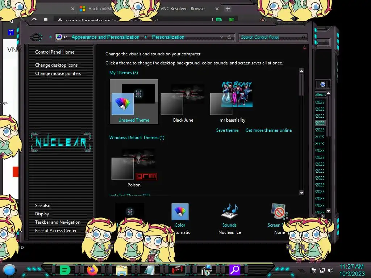Open a new browser tab
This screenshot has height=278, width=371.
[x=228, y=9]
